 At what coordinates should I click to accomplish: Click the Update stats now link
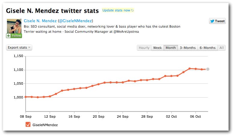[x=116, y=10]
